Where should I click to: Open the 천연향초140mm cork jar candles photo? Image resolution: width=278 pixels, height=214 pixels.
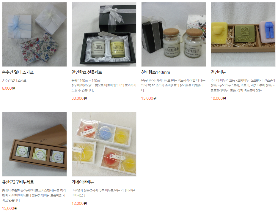[x=174, y=34]
